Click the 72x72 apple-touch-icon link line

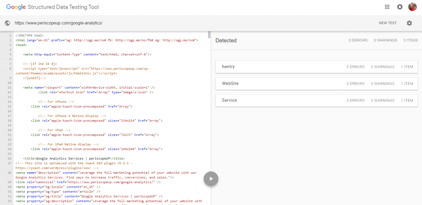coord(95,135)
